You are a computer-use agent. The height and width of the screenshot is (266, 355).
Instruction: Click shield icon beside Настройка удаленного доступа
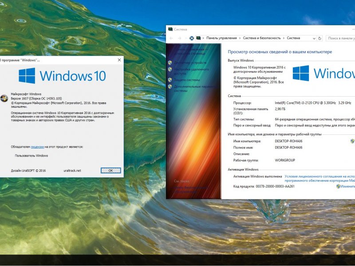click(170, 69)
